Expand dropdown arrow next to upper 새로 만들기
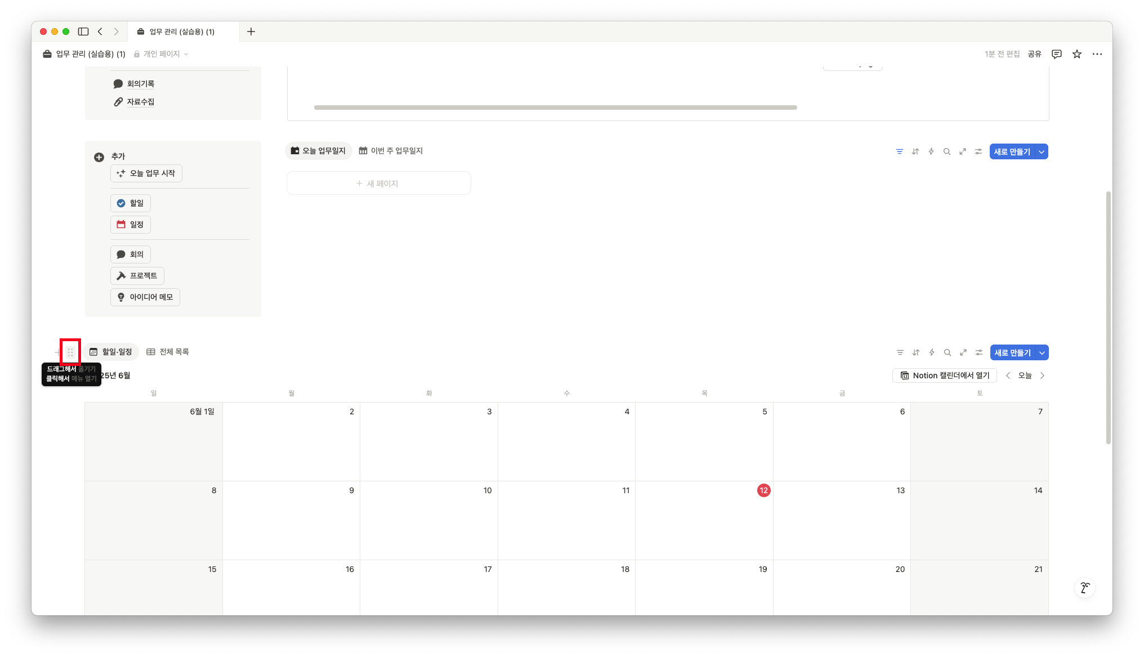This screenshot has width=1144, height=657. (x=1042, y=151)
